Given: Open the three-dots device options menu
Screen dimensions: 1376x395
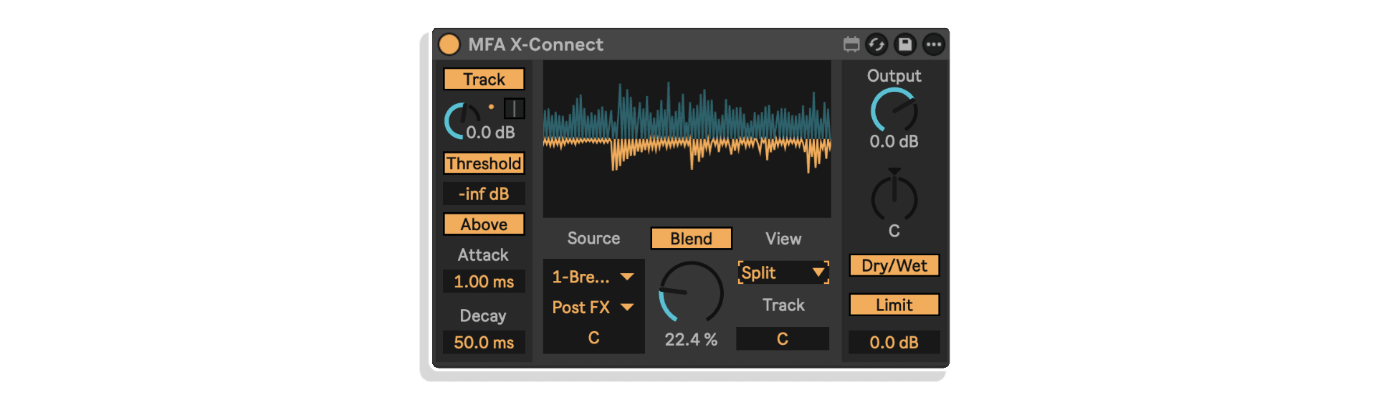Looking at the screenshot, I should tap(933, 44).
